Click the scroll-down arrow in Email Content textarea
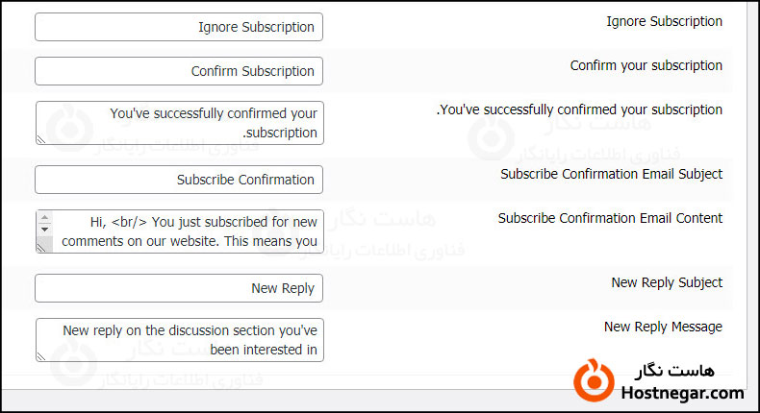The height and width of the screenshot is (413, 760). point(44,231)
